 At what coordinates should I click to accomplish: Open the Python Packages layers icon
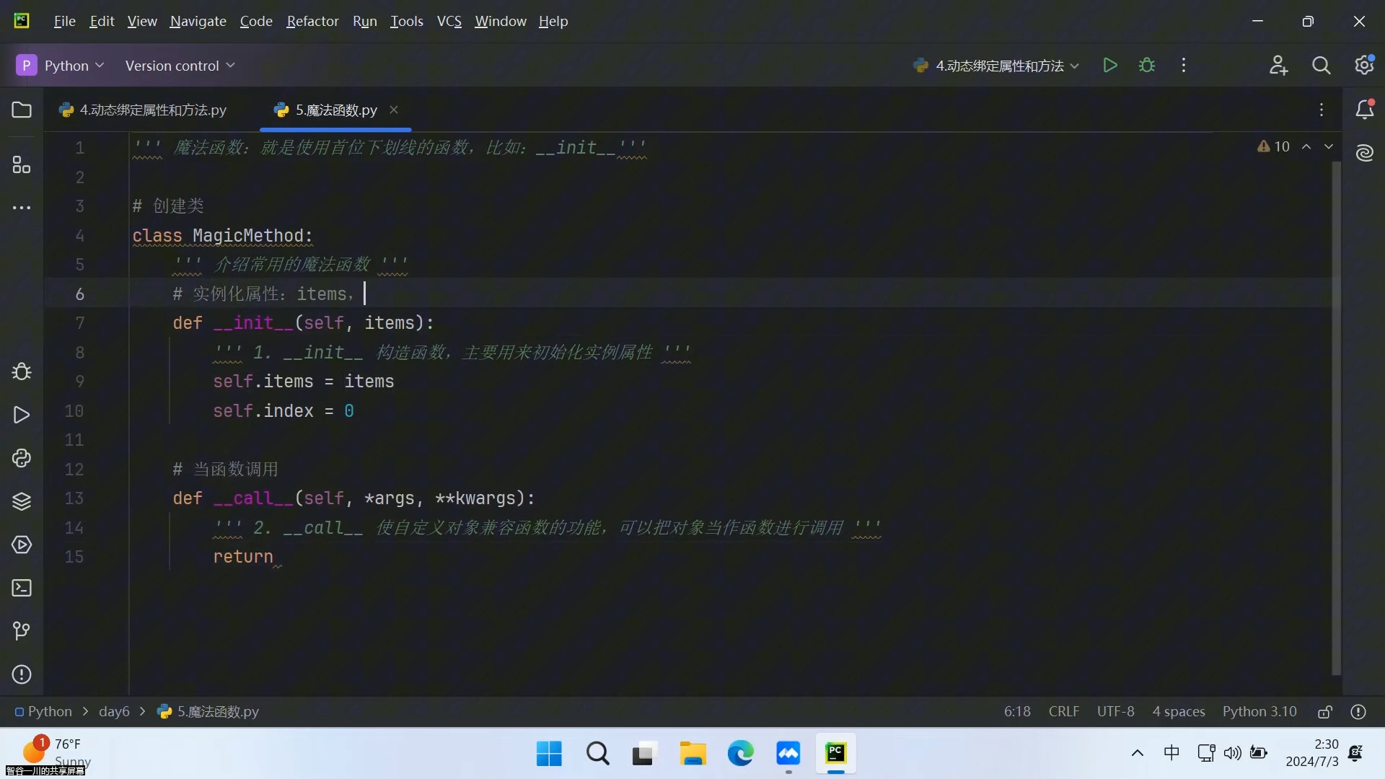22,501
